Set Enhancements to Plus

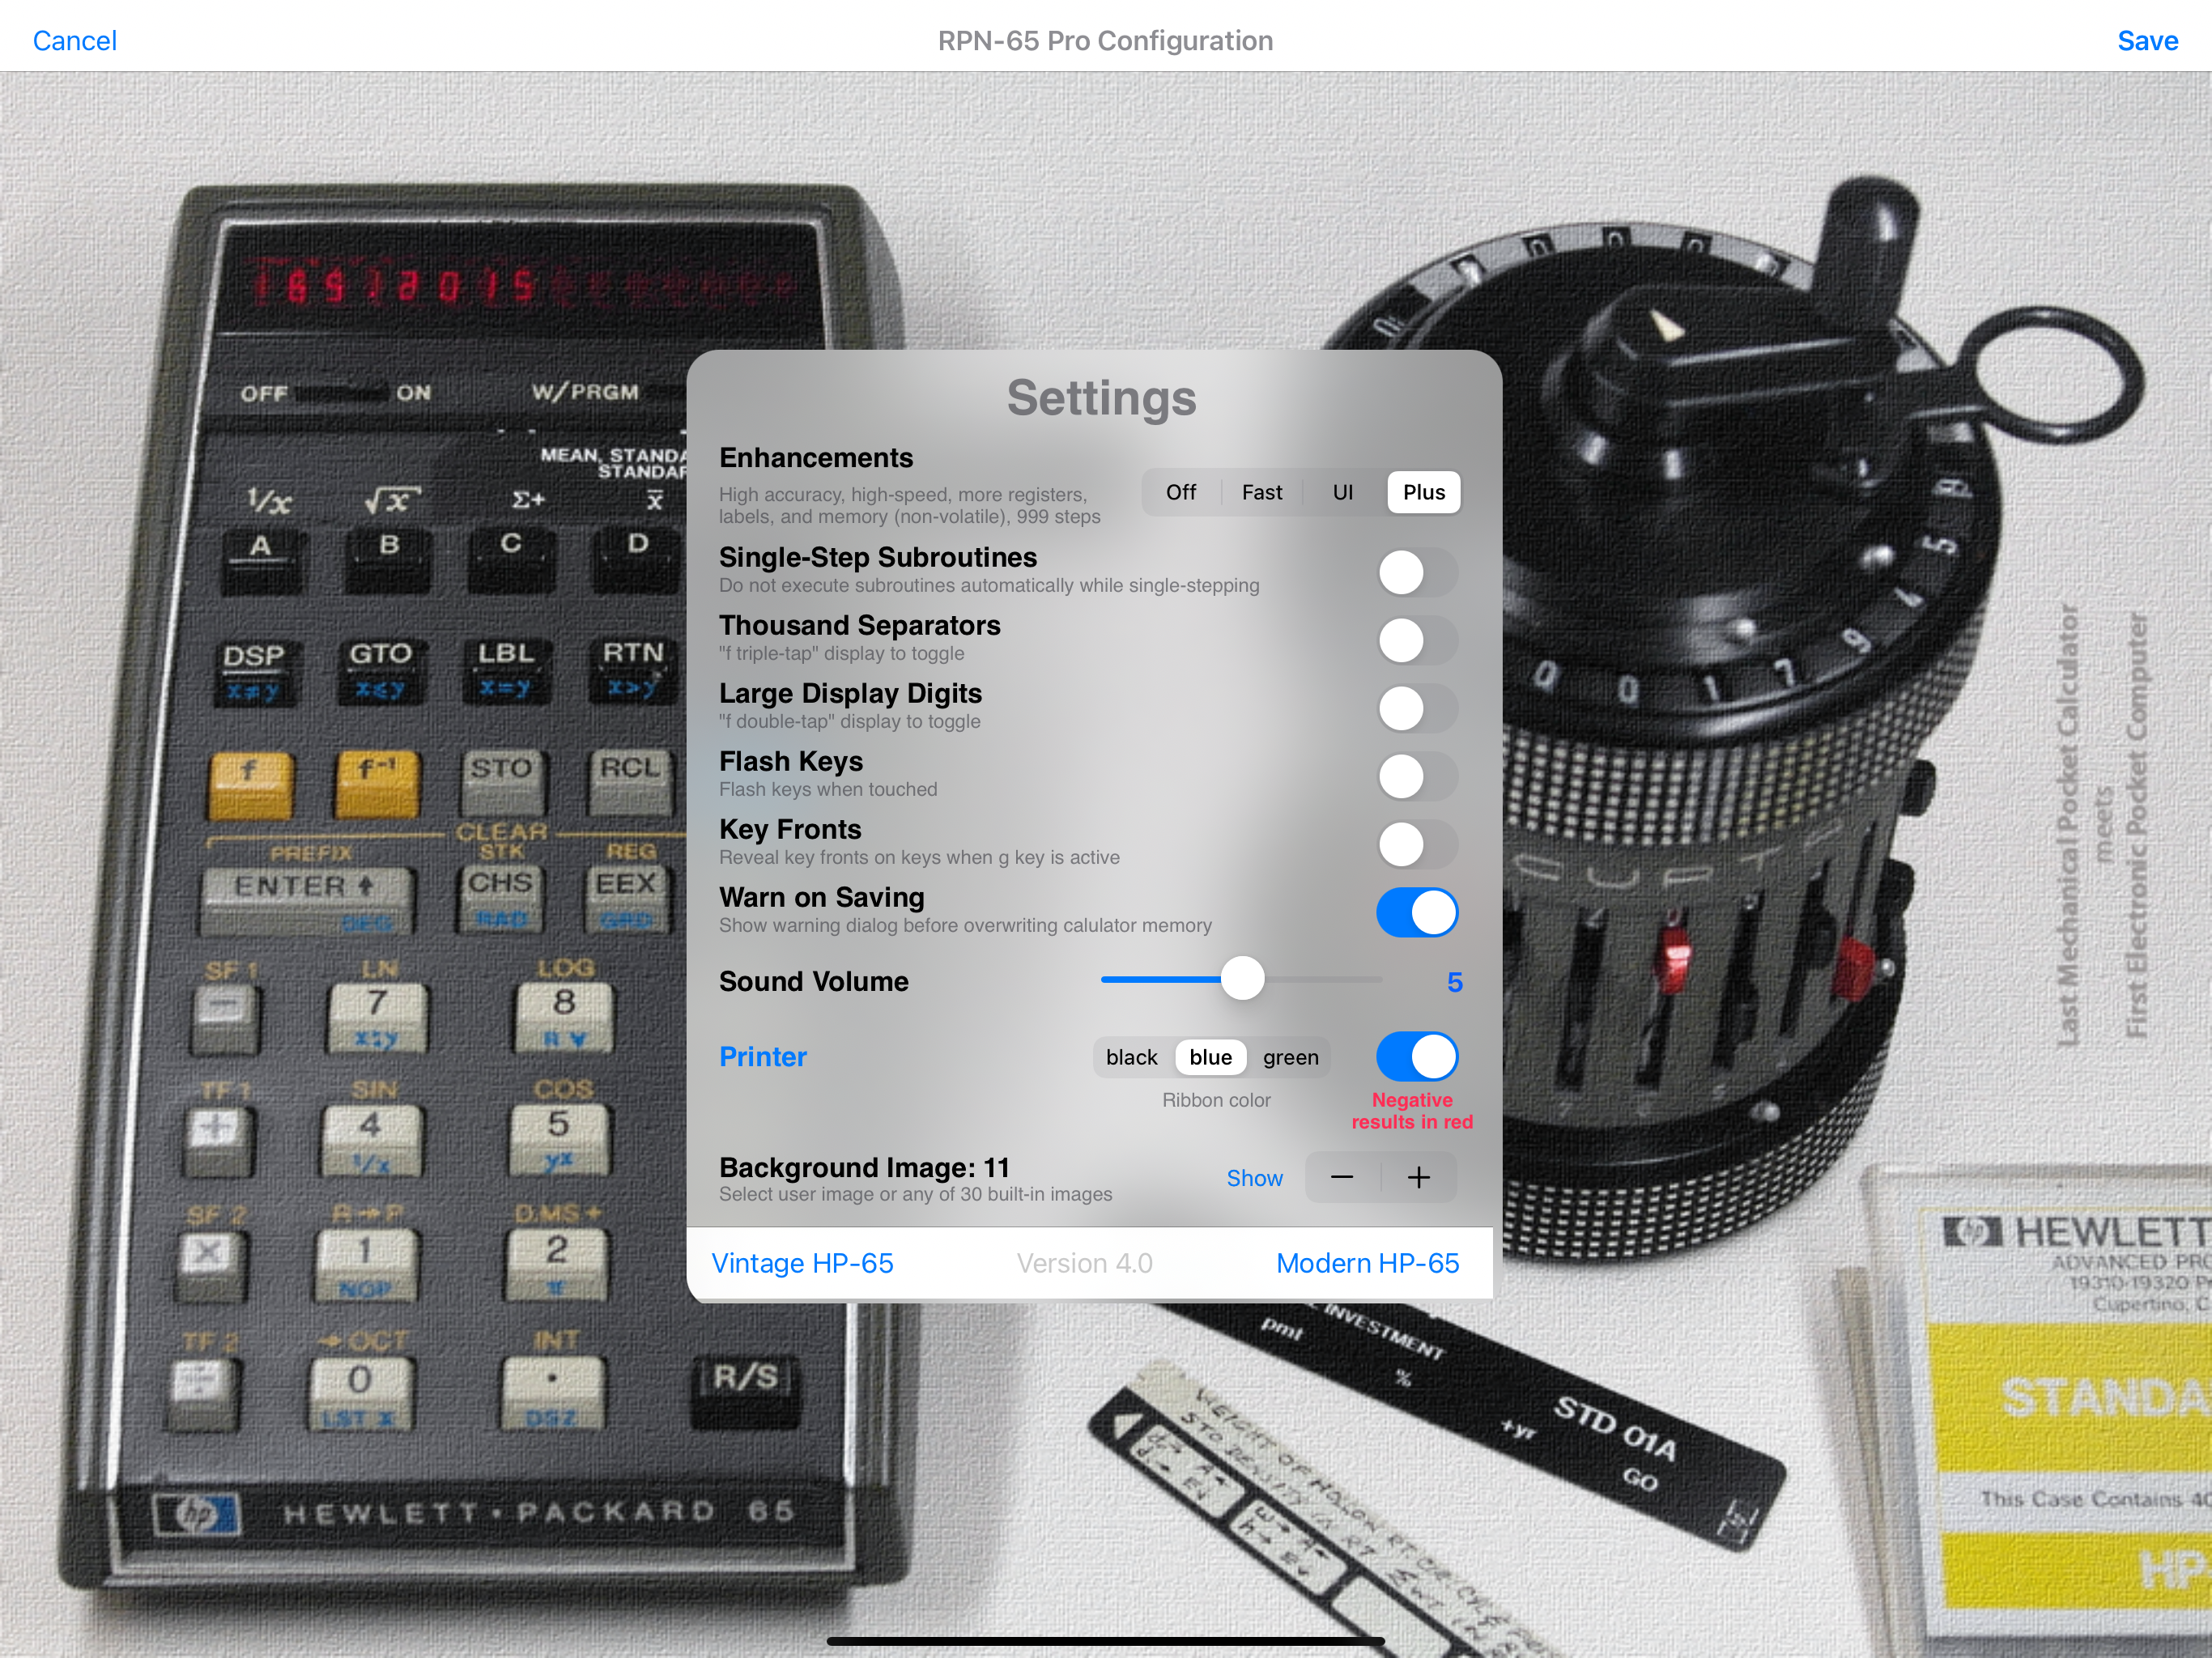point(1424,492)
